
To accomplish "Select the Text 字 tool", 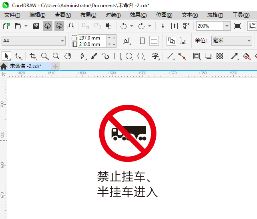I will click(155, 56).
